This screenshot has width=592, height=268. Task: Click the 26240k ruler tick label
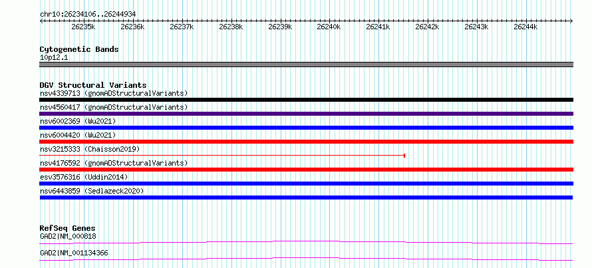tap(329, 27)
